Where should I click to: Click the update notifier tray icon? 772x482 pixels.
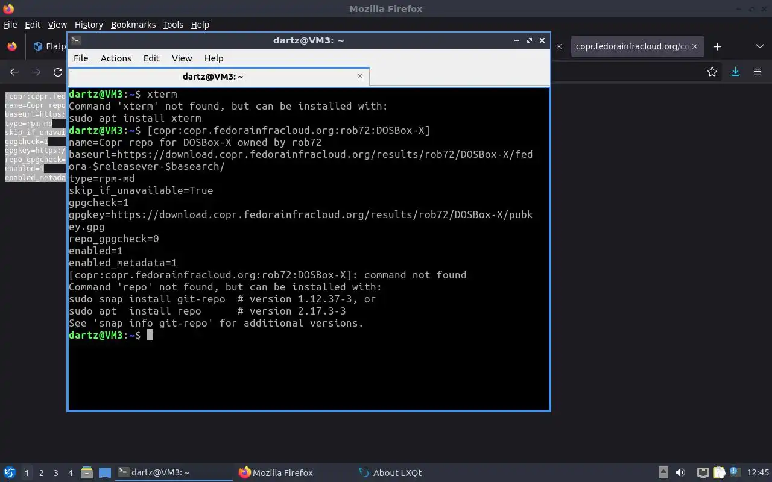tap(735, 472)
